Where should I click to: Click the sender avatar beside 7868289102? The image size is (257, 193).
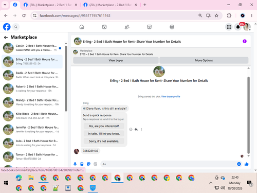77,151
